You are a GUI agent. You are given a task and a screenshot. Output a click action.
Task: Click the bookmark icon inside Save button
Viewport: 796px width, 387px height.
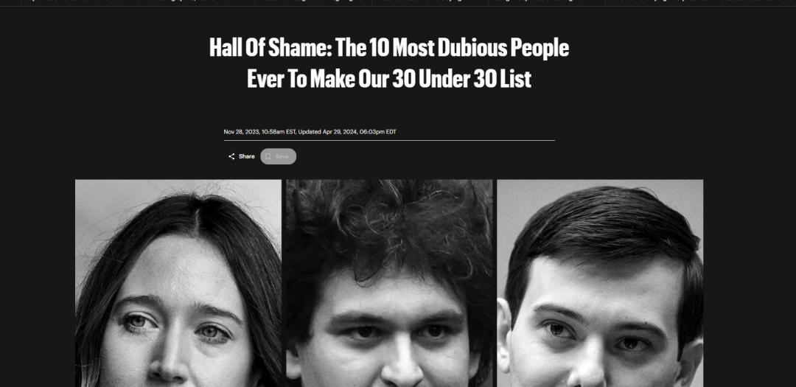point(268,156)
